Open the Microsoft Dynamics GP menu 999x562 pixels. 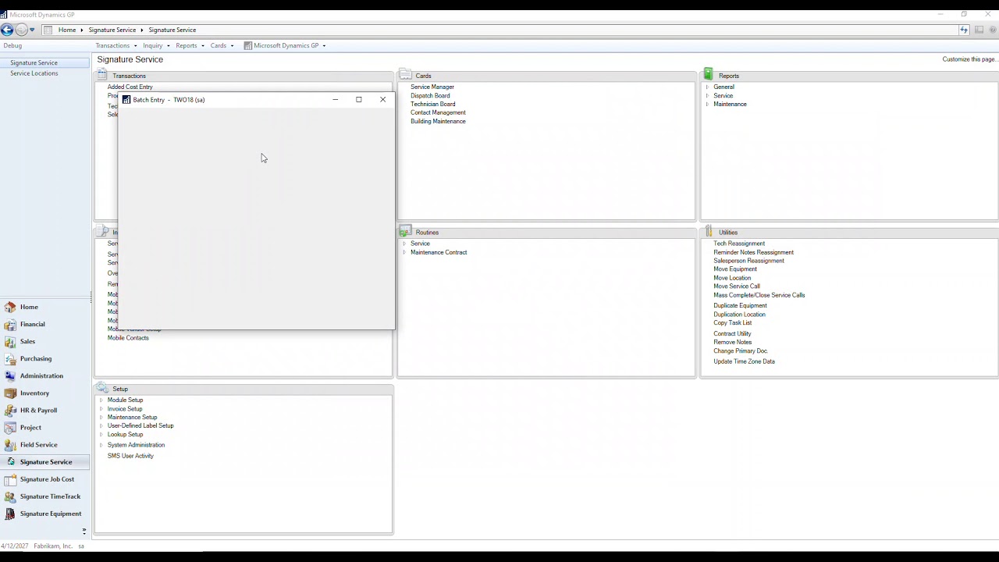point(285,45)
